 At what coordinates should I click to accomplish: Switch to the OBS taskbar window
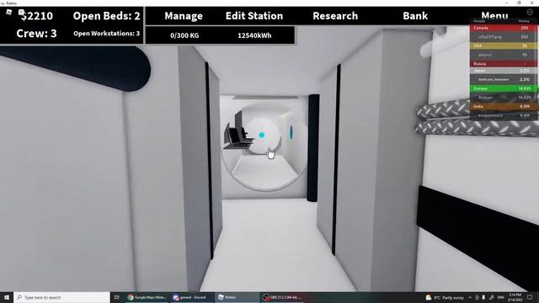pos(282,297)
